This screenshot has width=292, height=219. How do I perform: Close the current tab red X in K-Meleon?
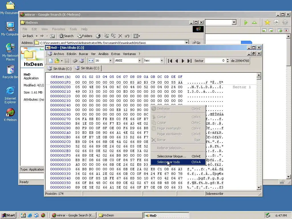286,30
